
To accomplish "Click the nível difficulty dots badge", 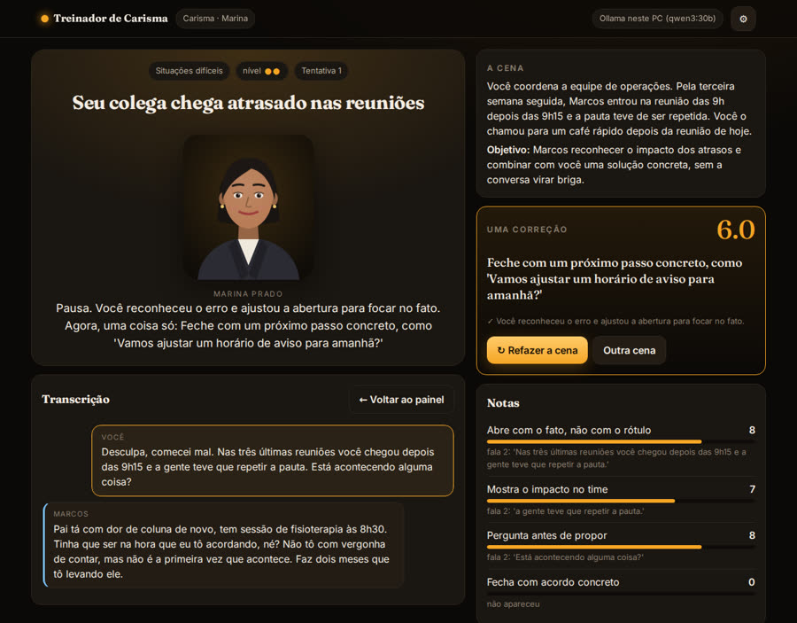I will tap(261, 71).
